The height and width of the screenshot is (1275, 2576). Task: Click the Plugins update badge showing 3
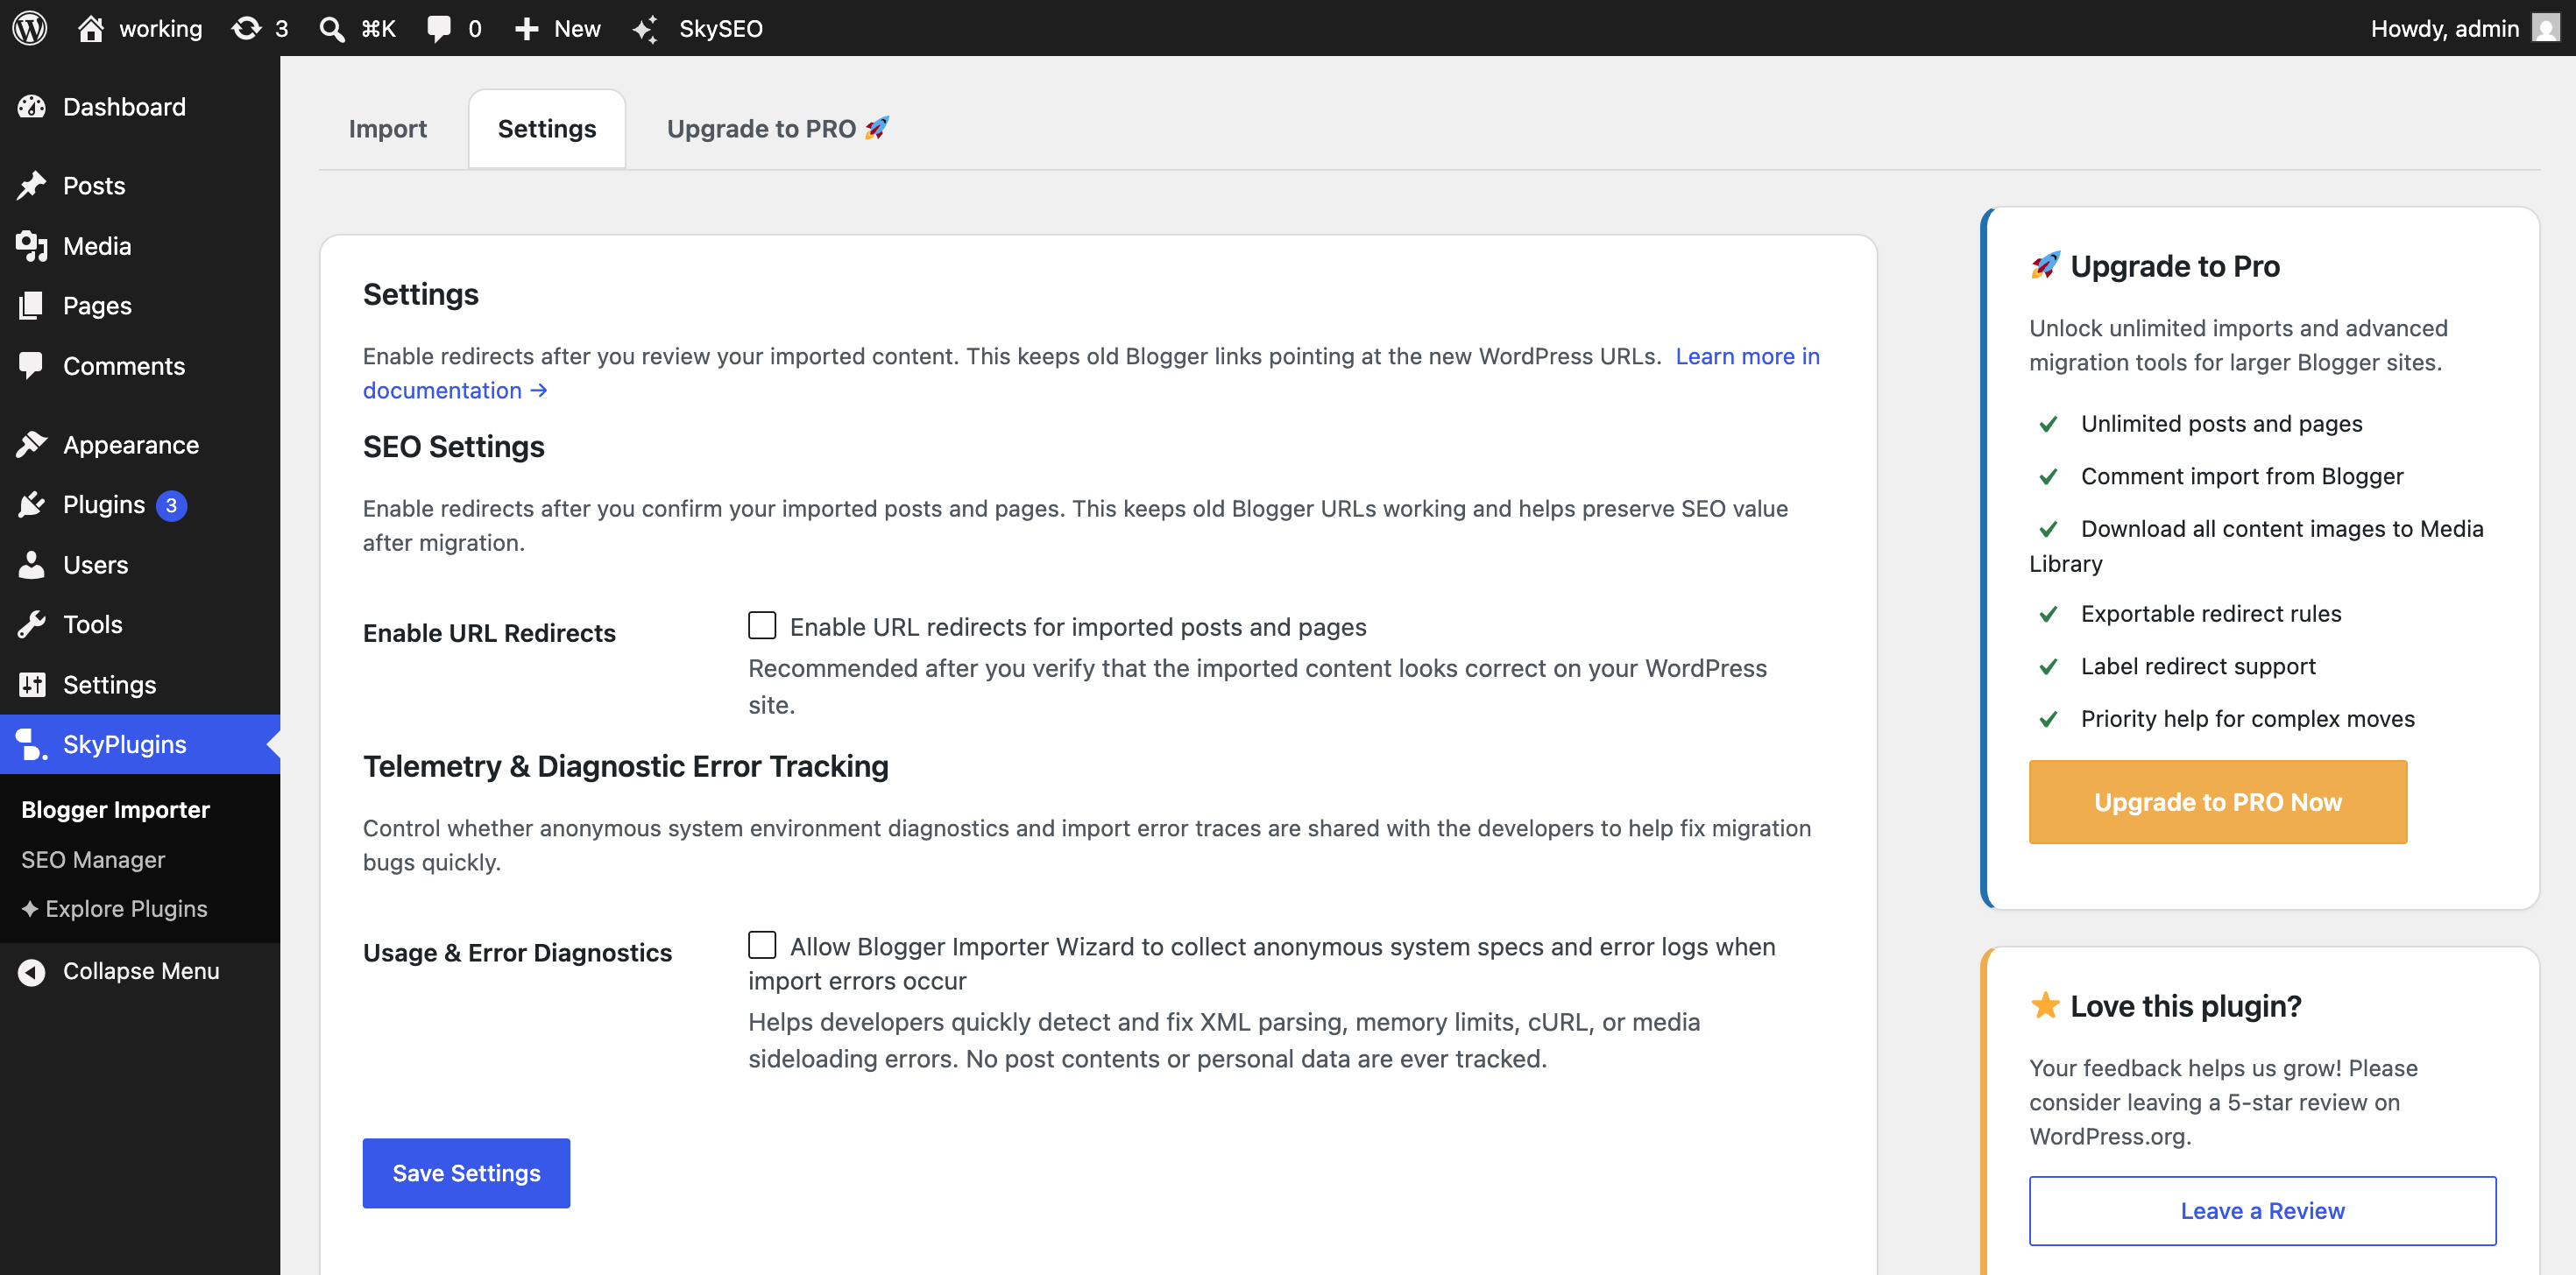point(171,504)
